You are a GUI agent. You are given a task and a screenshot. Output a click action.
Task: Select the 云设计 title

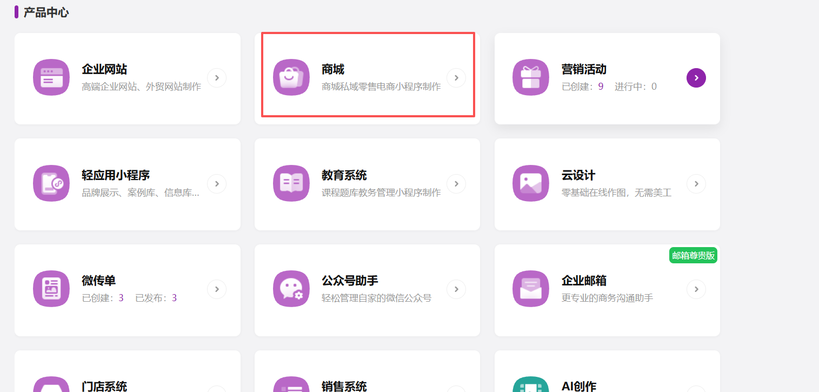tap(578, 175)
